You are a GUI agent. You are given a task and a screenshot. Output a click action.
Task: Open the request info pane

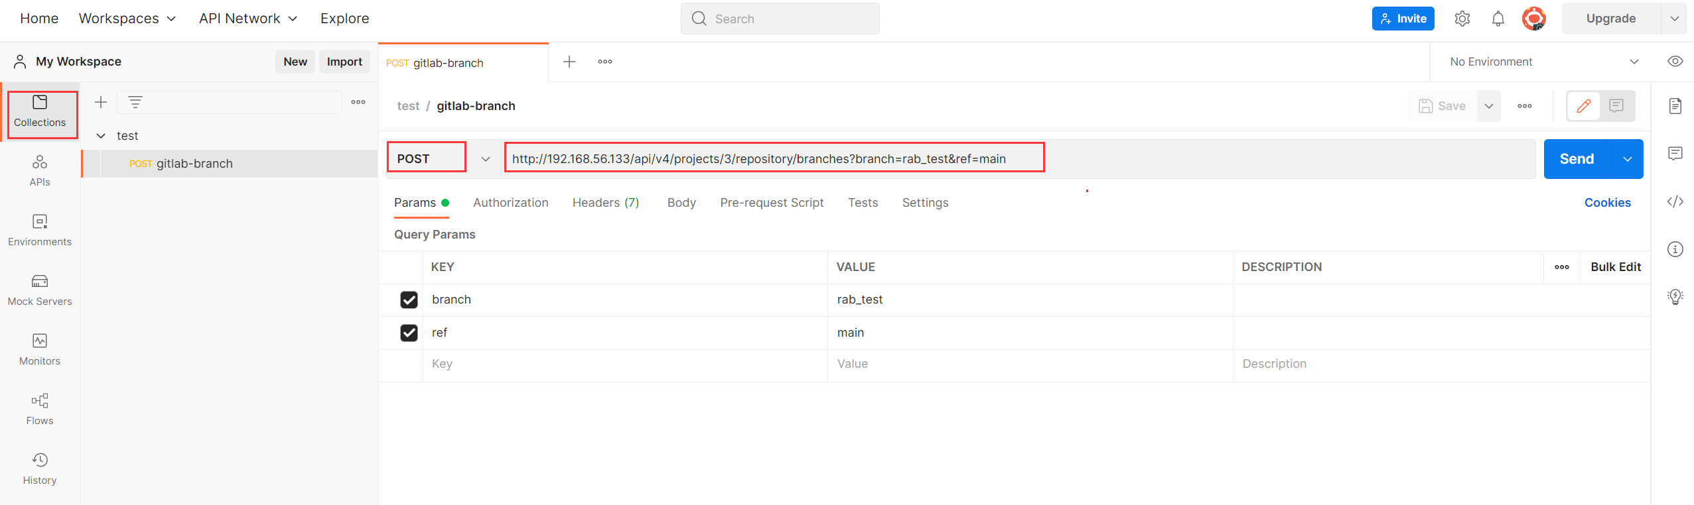click(1675, 249)
